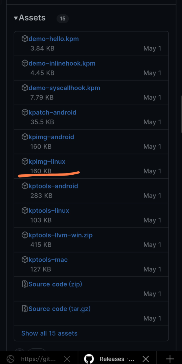Click the package icon beside kptools-mac
Viewport: 182px width, 364px height.
point(25,260)
